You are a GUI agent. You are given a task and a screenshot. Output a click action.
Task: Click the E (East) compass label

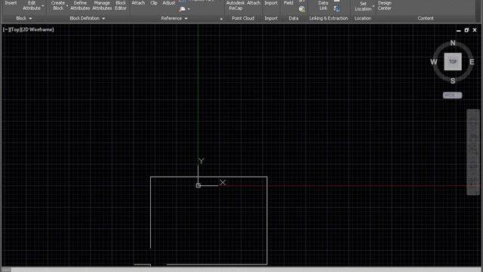point(472,62)
